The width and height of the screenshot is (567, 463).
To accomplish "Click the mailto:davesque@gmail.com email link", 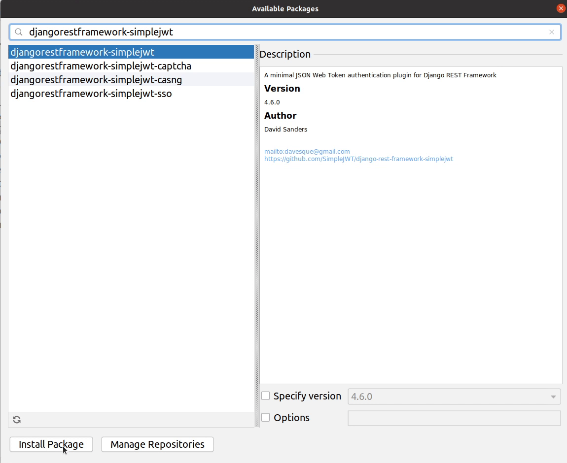I will point(307,151).
